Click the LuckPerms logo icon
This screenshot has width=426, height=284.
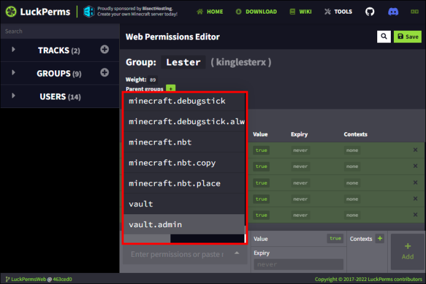pos(11,12)
